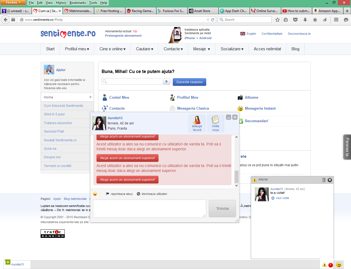Screen dimensions: 351x269
Task: Click the browser Search box
Action: coord(245,20)
